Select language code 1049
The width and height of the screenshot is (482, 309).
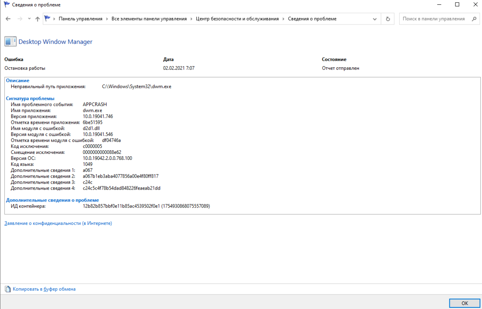[88, 164]
